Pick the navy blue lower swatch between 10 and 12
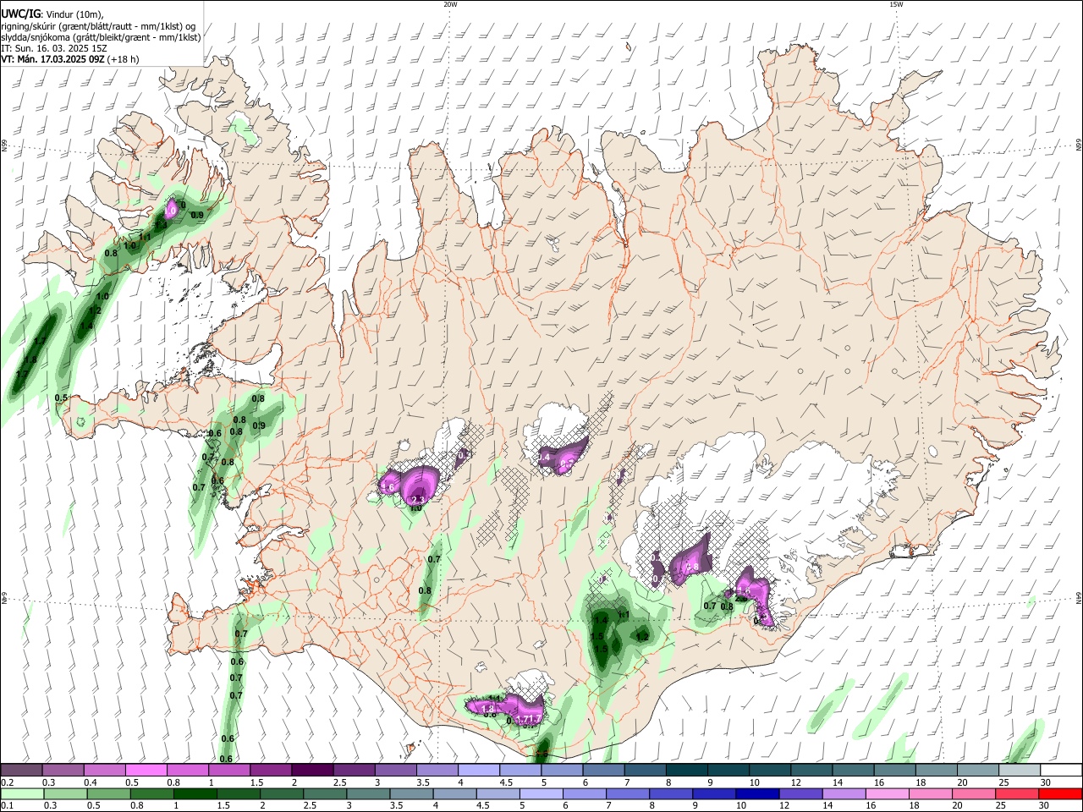Image resolution: width=1083 pixels, height=812 pixels. tap(756, 793)
